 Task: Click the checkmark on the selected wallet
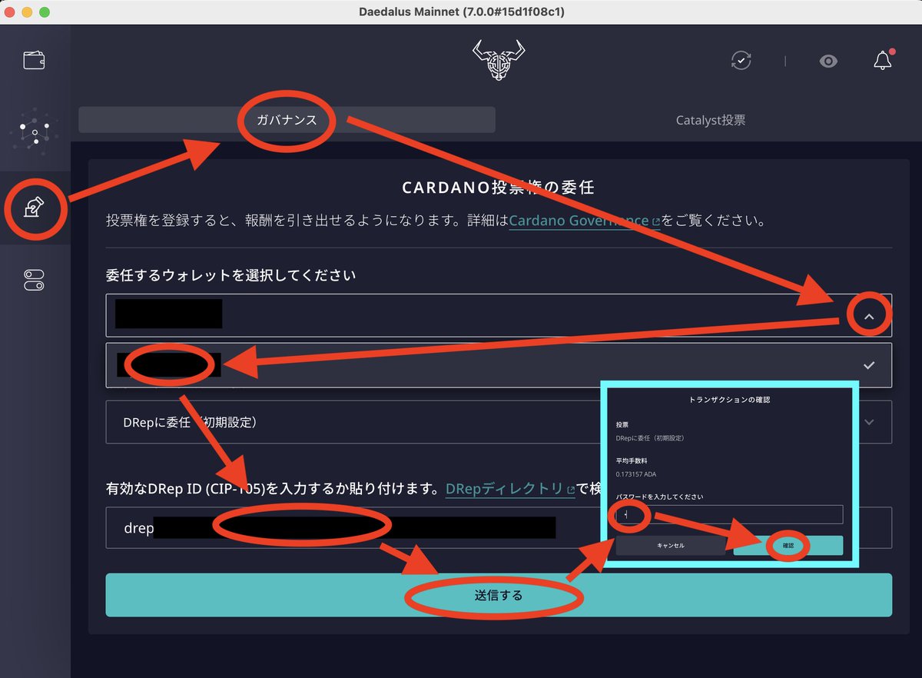pyautogui.click(x=869, y=365)
